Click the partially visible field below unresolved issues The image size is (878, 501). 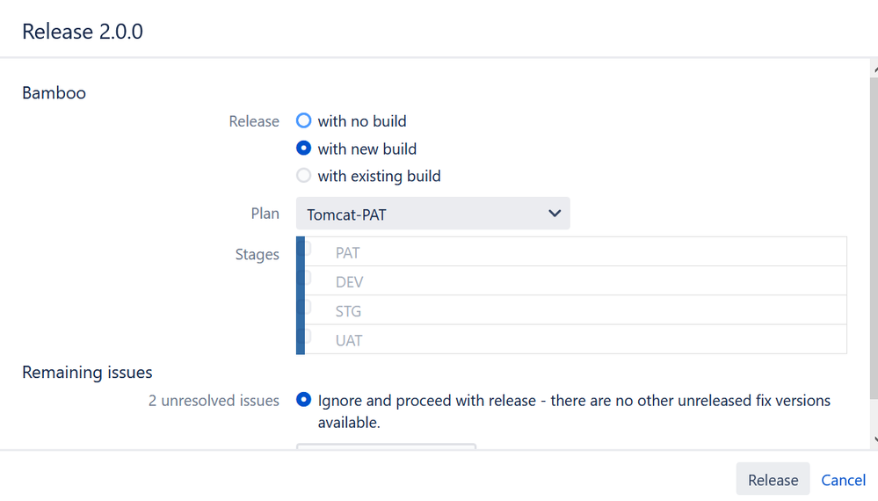tap(387, 447)
